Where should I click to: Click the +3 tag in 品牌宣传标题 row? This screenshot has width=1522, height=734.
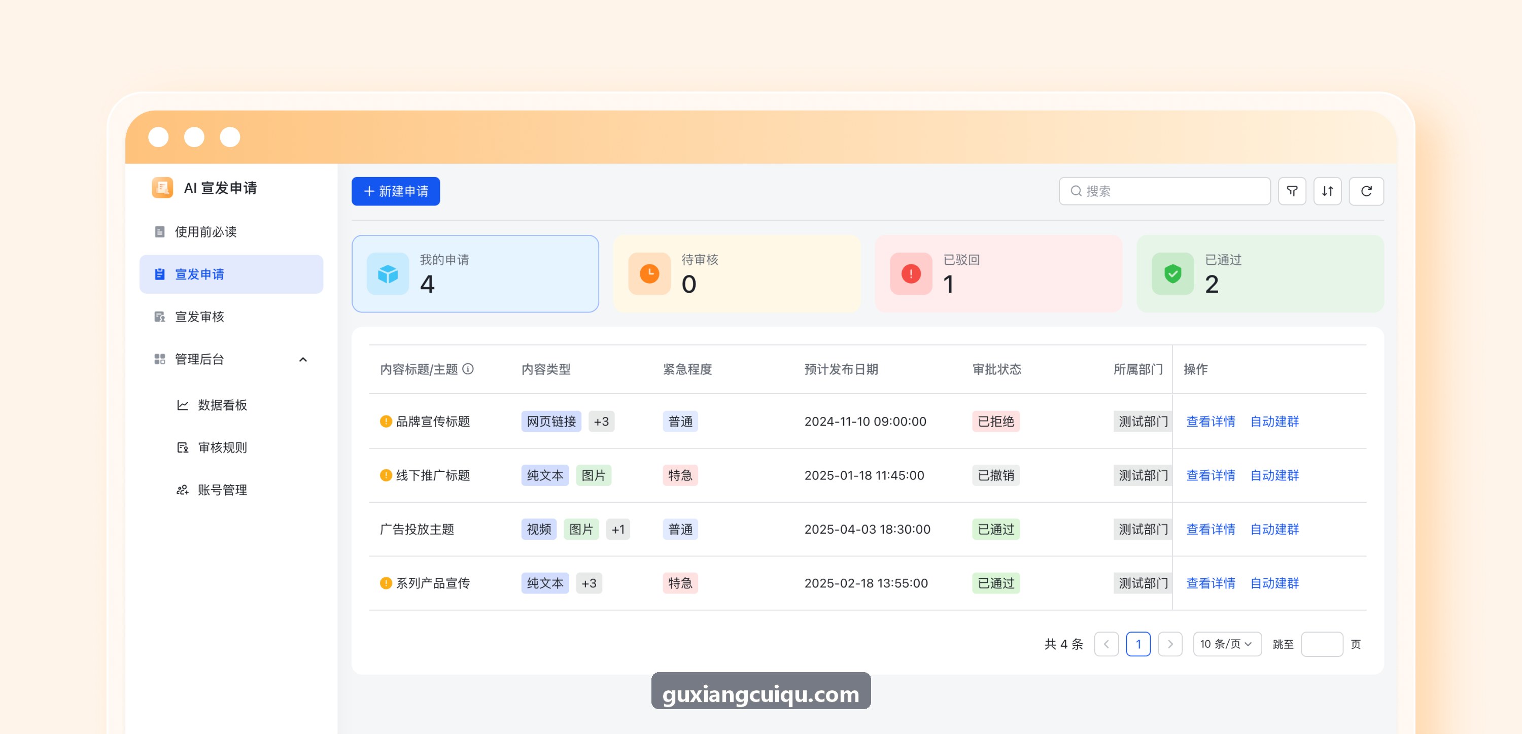[601, 421]
